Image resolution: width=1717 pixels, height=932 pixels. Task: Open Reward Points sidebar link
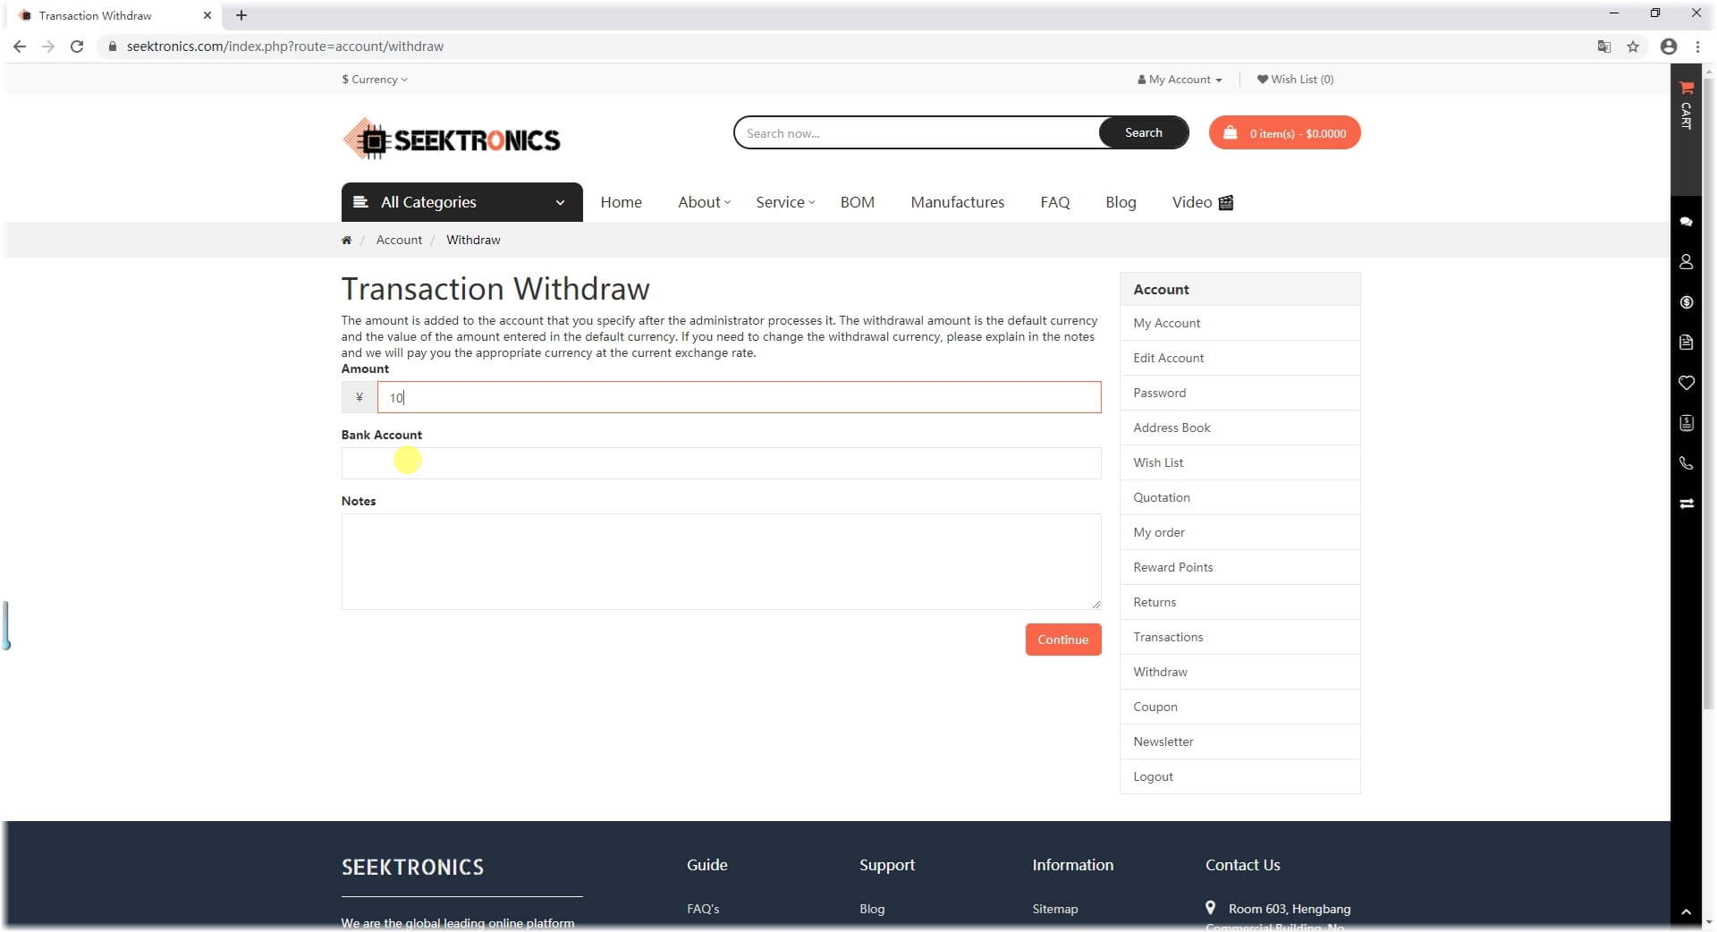coord(1239,567)
